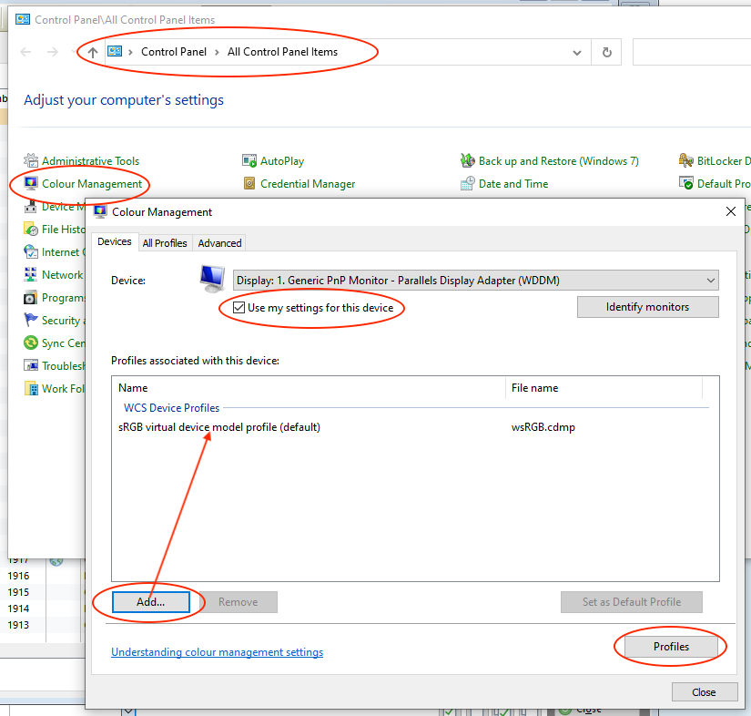
Task: Open Colour Management icon in Control Panel
Action: (x=31, y=183)
